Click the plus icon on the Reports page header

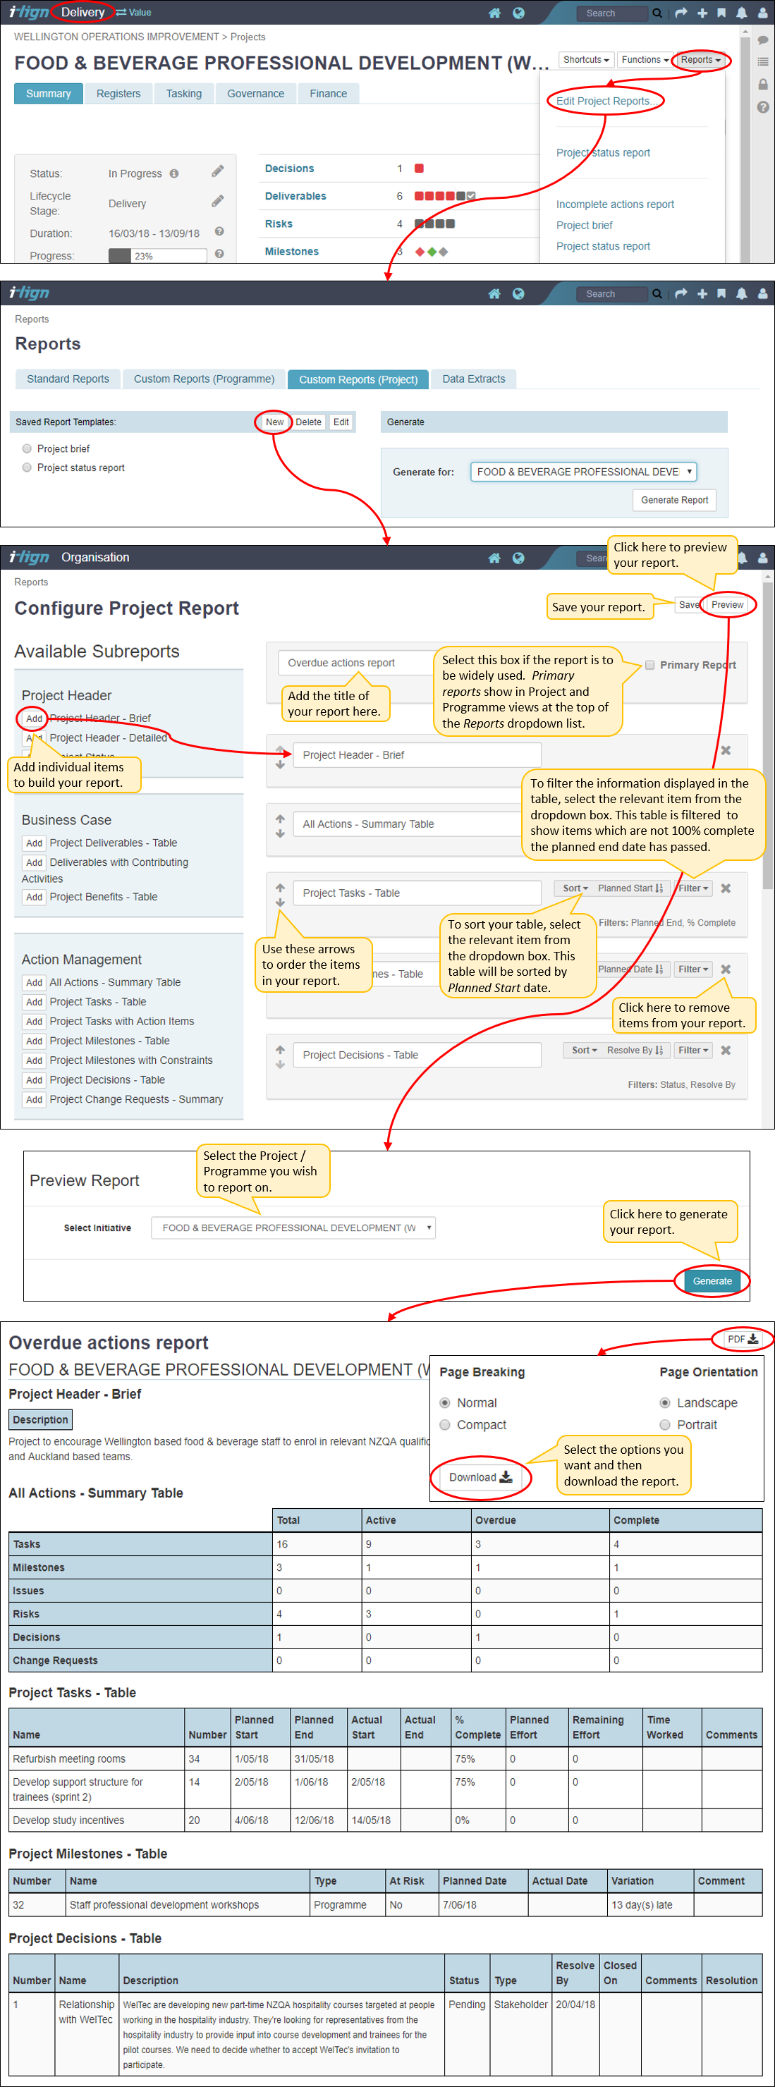point(702,293)
